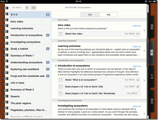
Task: Select the すべて list item
Action: pos(30,15)
